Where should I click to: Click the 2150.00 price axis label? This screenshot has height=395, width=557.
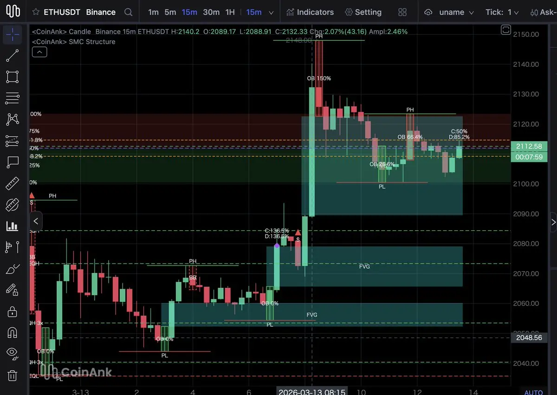[x=526, y=34]
